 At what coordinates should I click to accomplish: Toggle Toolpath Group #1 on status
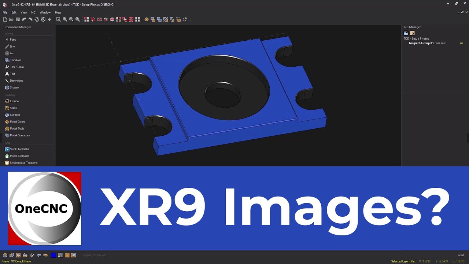tap(462, 43)
